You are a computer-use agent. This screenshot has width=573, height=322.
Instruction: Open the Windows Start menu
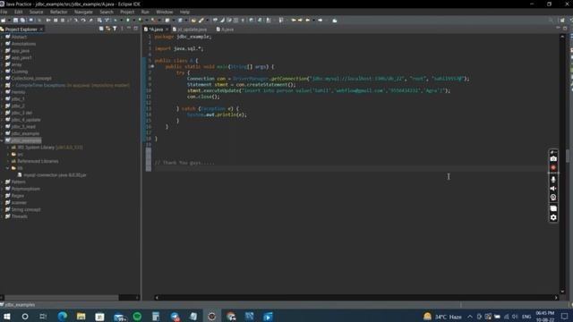7,316
